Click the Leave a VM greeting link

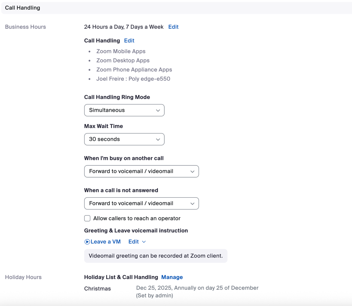click(x=106, y=242)
